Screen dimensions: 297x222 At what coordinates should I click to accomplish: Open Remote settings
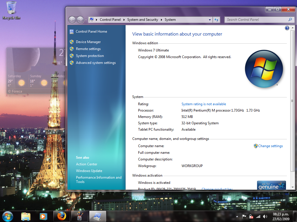pyautogui.click(x=88, y=49)
